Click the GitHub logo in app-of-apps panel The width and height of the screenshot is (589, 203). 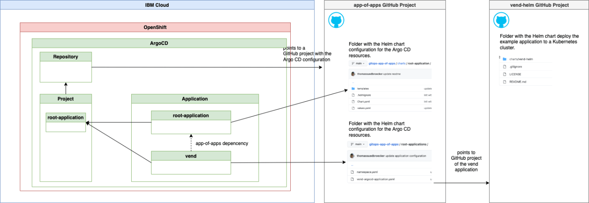(337, 20)
